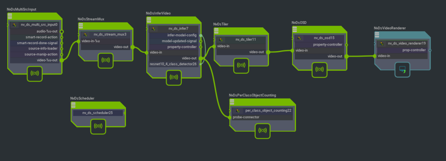The height and width of the screenshot is (161, 446).
Task: Click the infer-model-config output port
Action: [201, 35]
